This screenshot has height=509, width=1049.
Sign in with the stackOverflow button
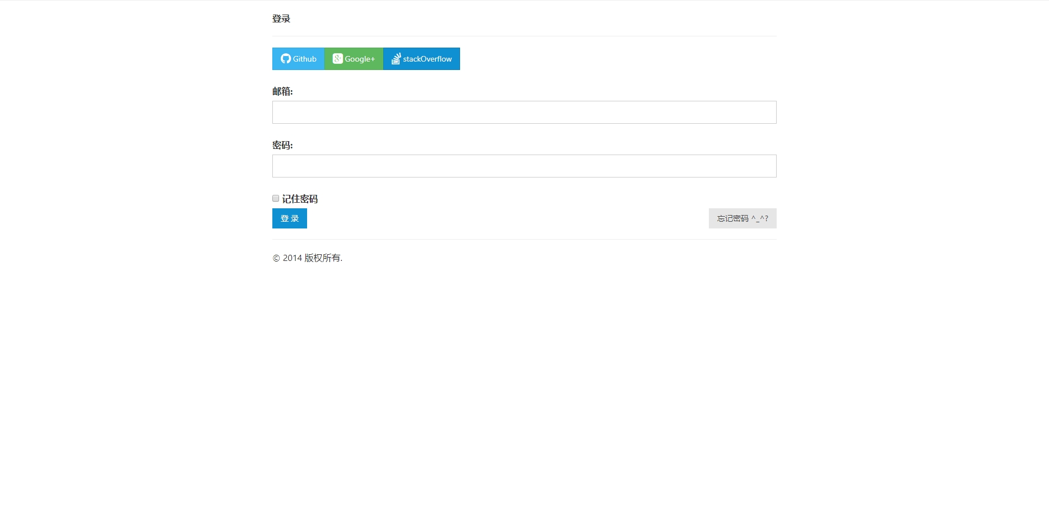(x=421, y=59)
